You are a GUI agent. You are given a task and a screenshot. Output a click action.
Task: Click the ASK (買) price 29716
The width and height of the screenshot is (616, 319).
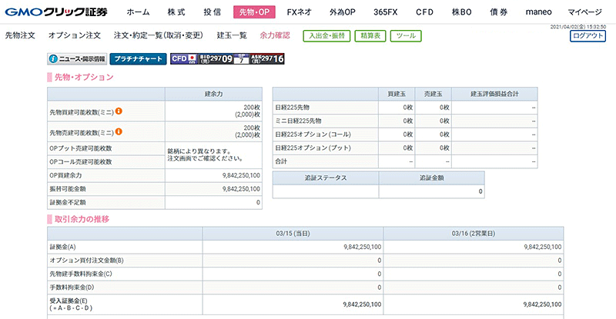[268, 58]
